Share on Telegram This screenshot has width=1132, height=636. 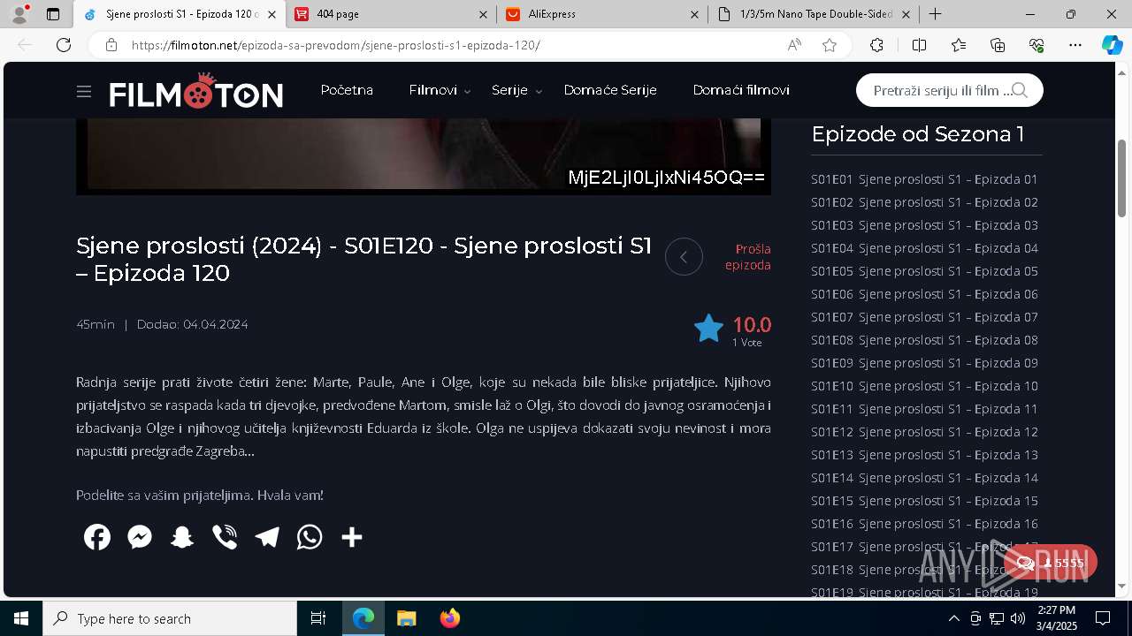(267, 537)
